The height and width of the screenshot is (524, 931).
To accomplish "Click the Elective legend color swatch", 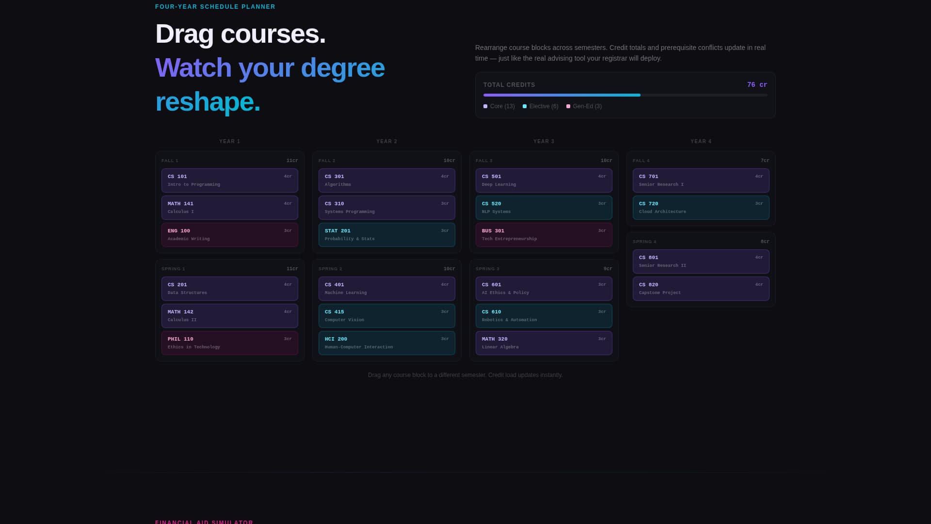I will (x=525, y=106).
